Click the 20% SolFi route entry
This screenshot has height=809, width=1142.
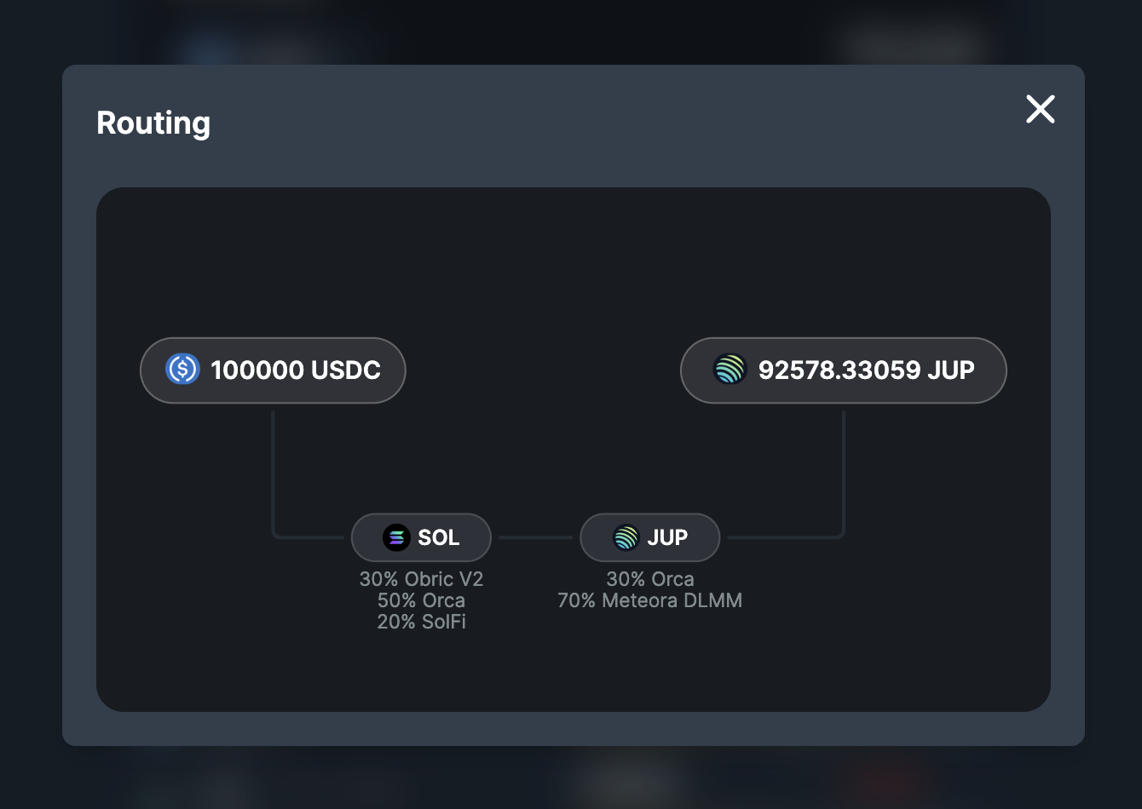coord(421,621)
